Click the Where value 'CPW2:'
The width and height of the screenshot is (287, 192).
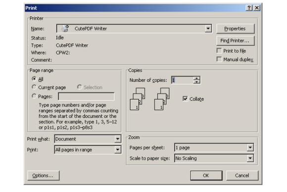pyautogui.click(x=63, y=53)
